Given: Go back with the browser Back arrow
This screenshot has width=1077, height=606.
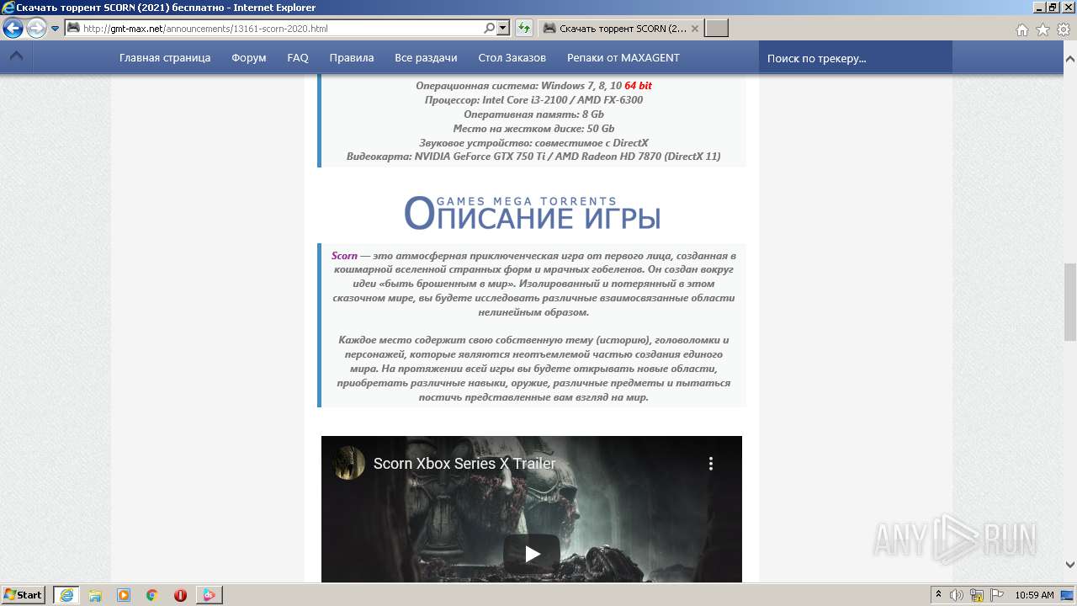Looking at the screenshot, I should (13, 28).
